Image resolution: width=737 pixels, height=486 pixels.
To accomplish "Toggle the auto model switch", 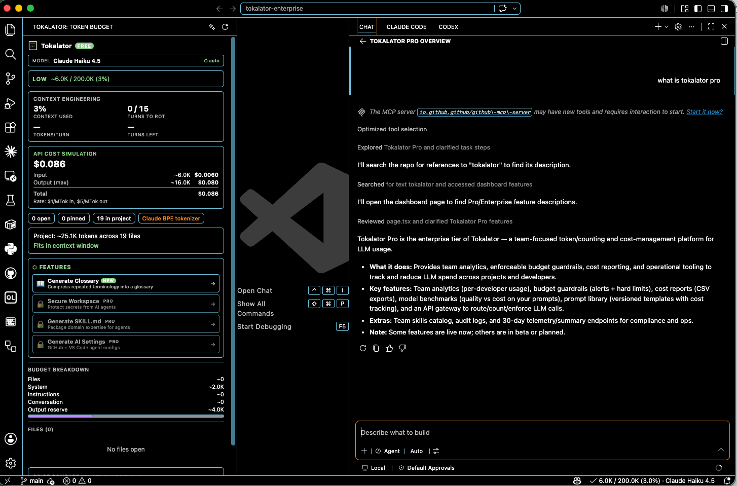I will click(x=212, y=61).
